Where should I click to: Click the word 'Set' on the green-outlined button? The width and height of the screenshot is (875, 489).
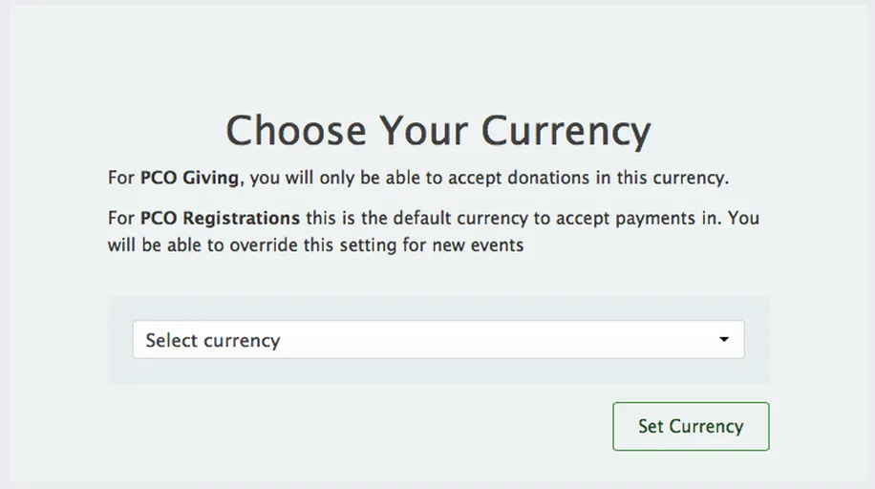651,426
